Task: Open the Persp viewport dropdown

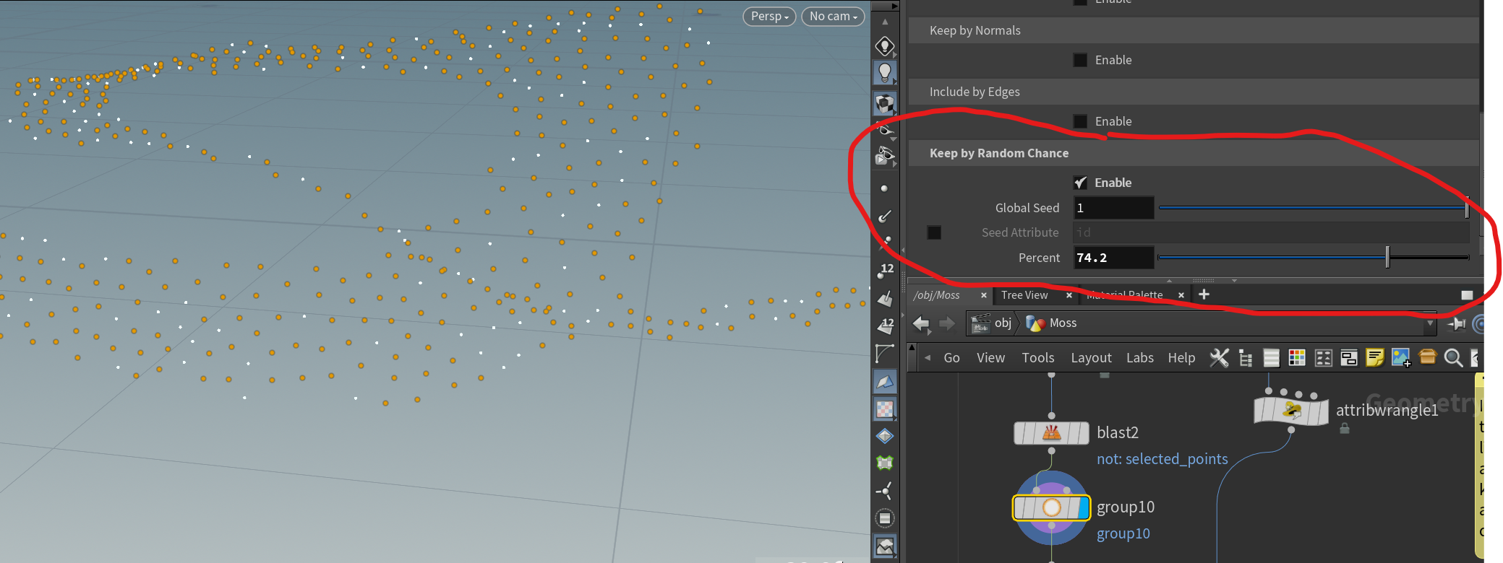Action: [x=769, y=16]
